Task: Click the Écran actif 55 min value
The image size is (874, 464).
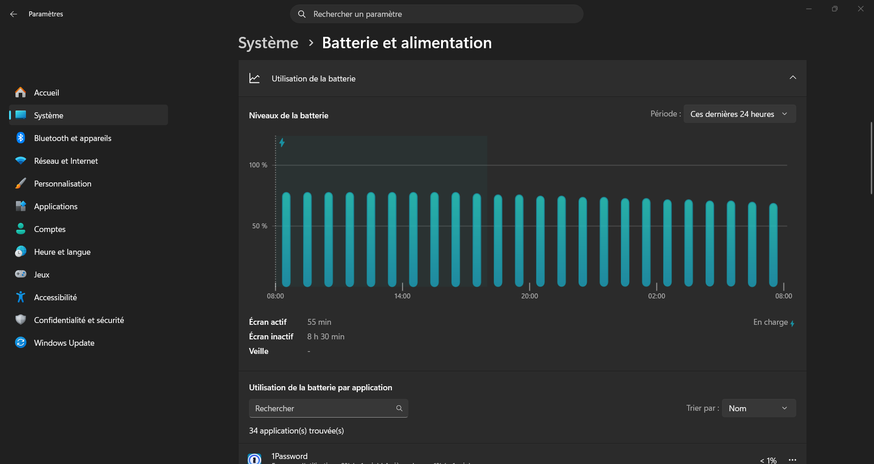Action: (x=319, y=322)
